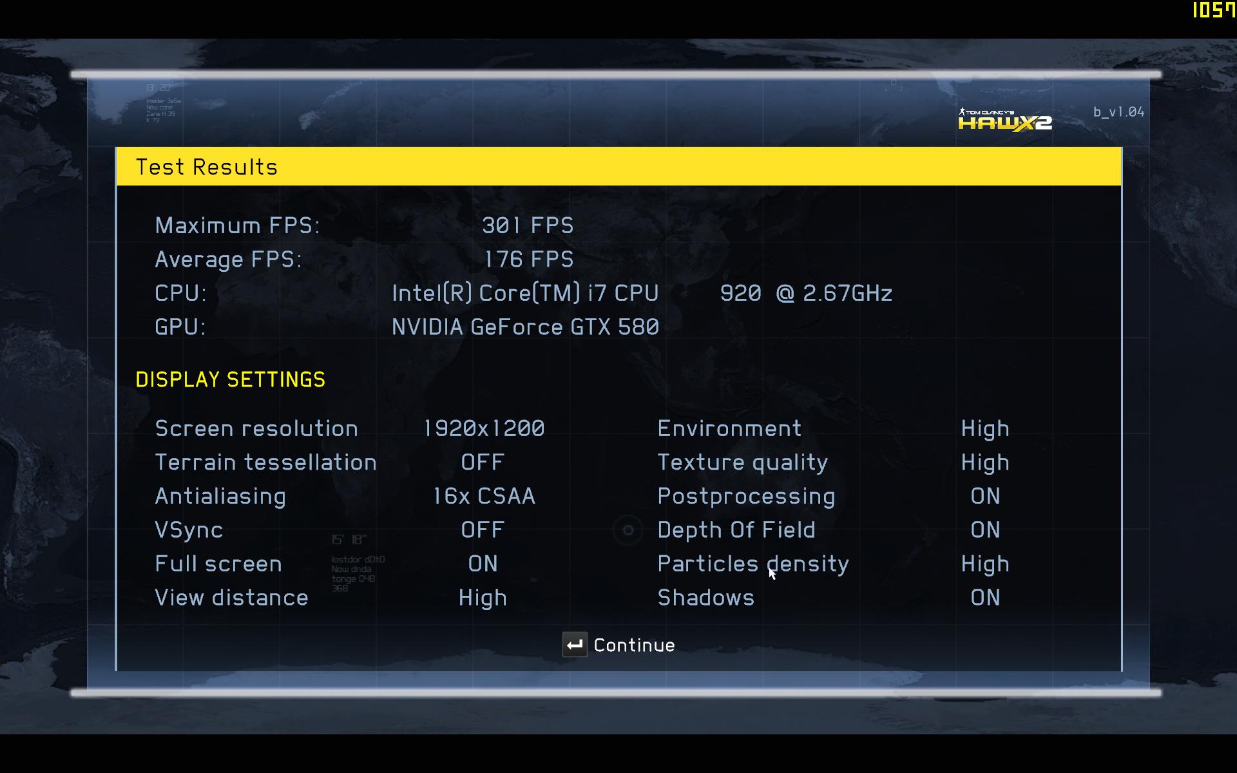Click the Continue button label
Viewport: 1237px width, 773px height.
(x=634, y=645)
